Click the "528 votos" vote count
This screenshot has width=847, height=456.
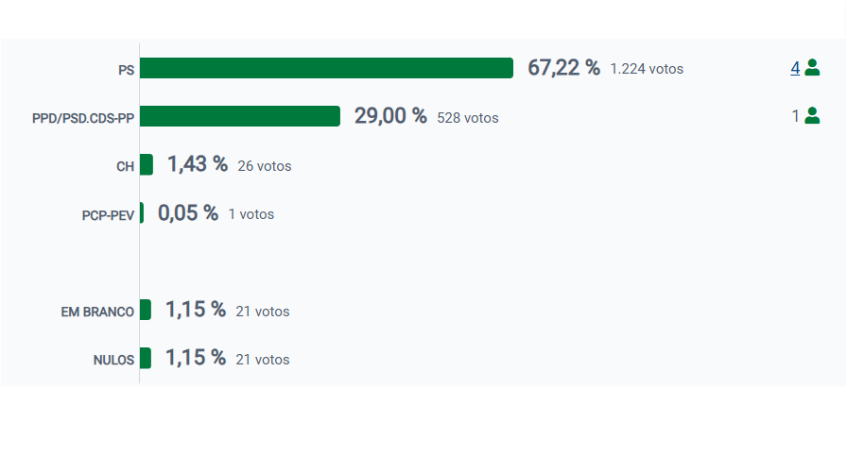468,118
